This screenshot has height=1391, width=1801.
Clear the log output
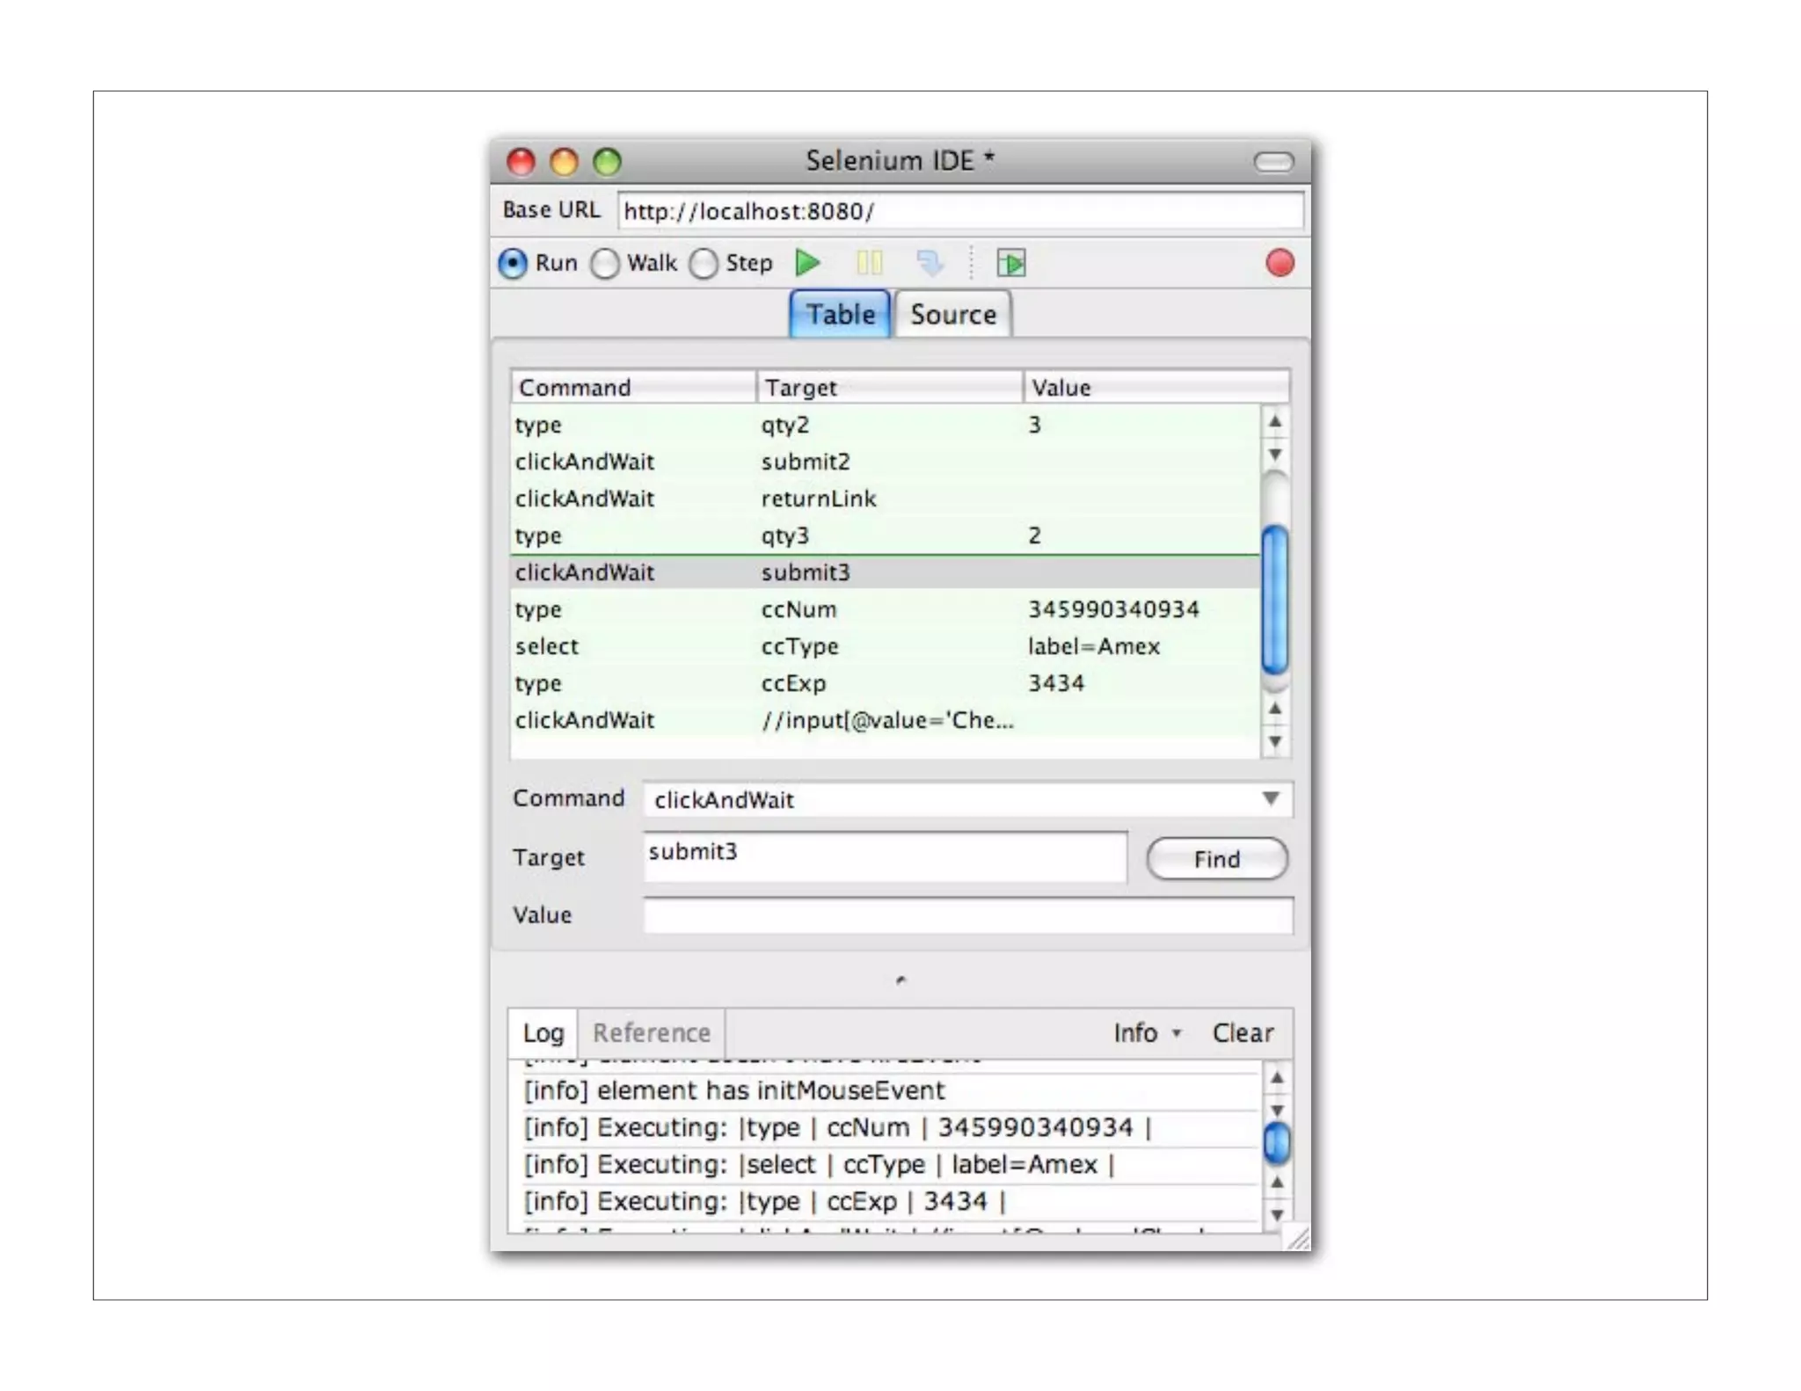click(x=1242, y=1033)
